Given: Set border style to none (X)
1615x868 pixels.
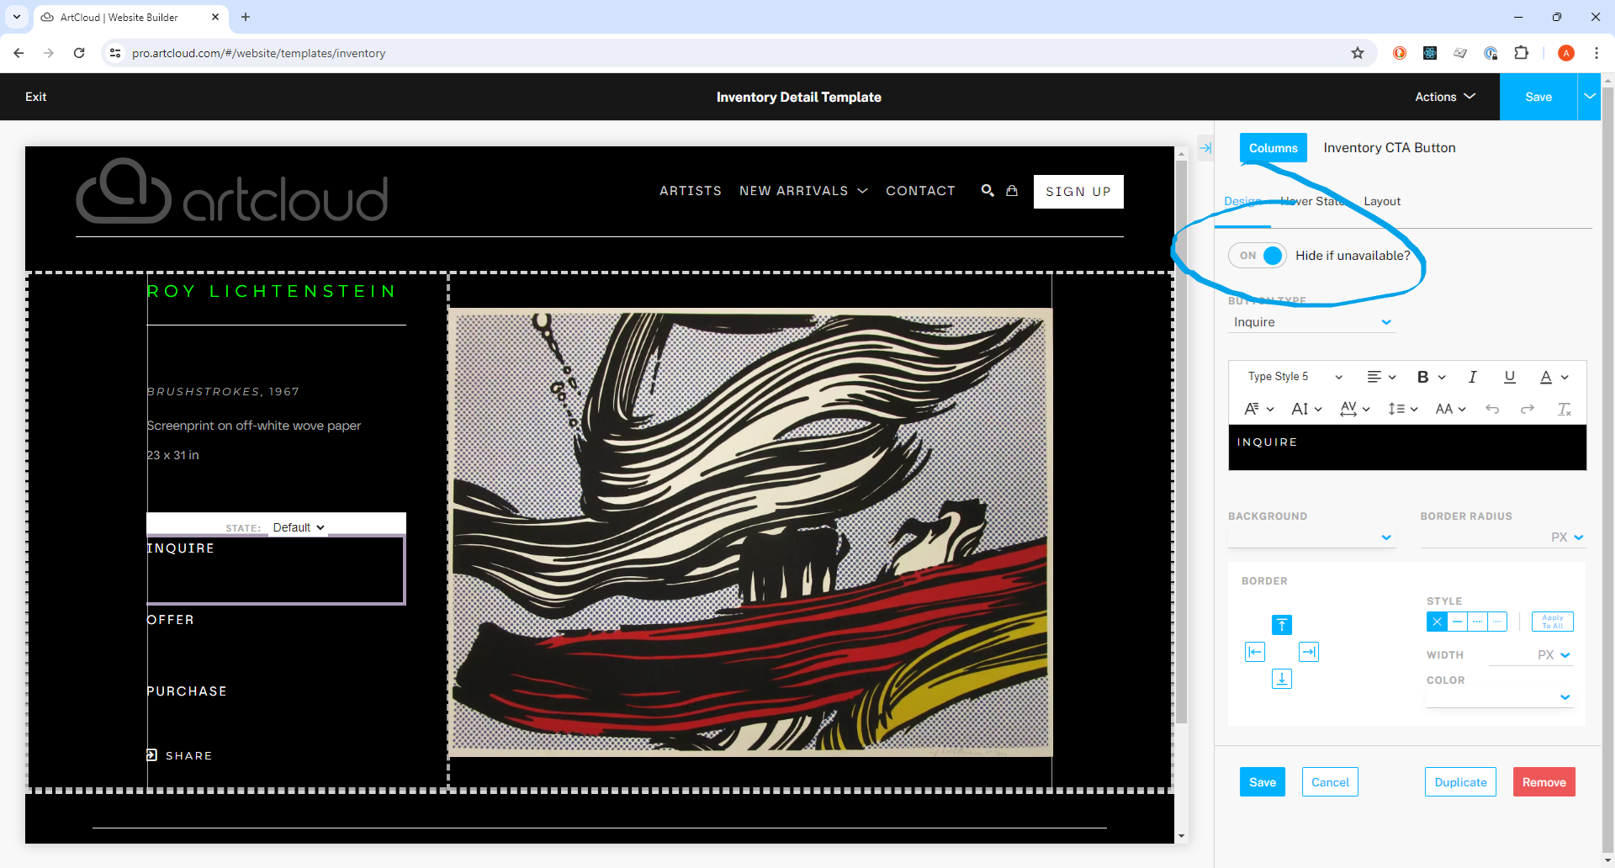Looking at the screenshot, I should pos(1437,622).
